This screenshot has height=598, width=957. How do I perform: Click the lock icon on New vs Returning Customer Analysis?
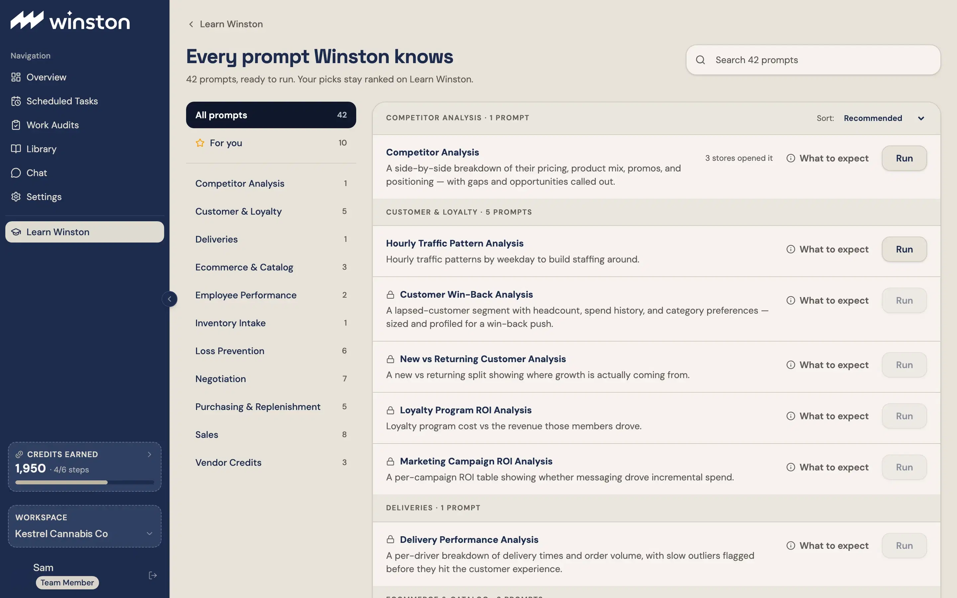[390, 359]
